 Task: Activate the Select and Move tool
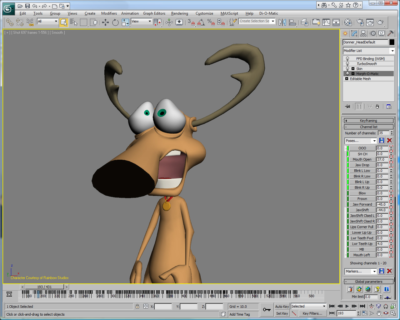[105, 22]
